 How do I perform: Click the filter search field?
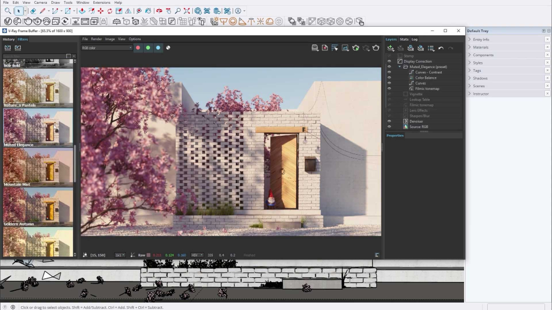[34, 56]
